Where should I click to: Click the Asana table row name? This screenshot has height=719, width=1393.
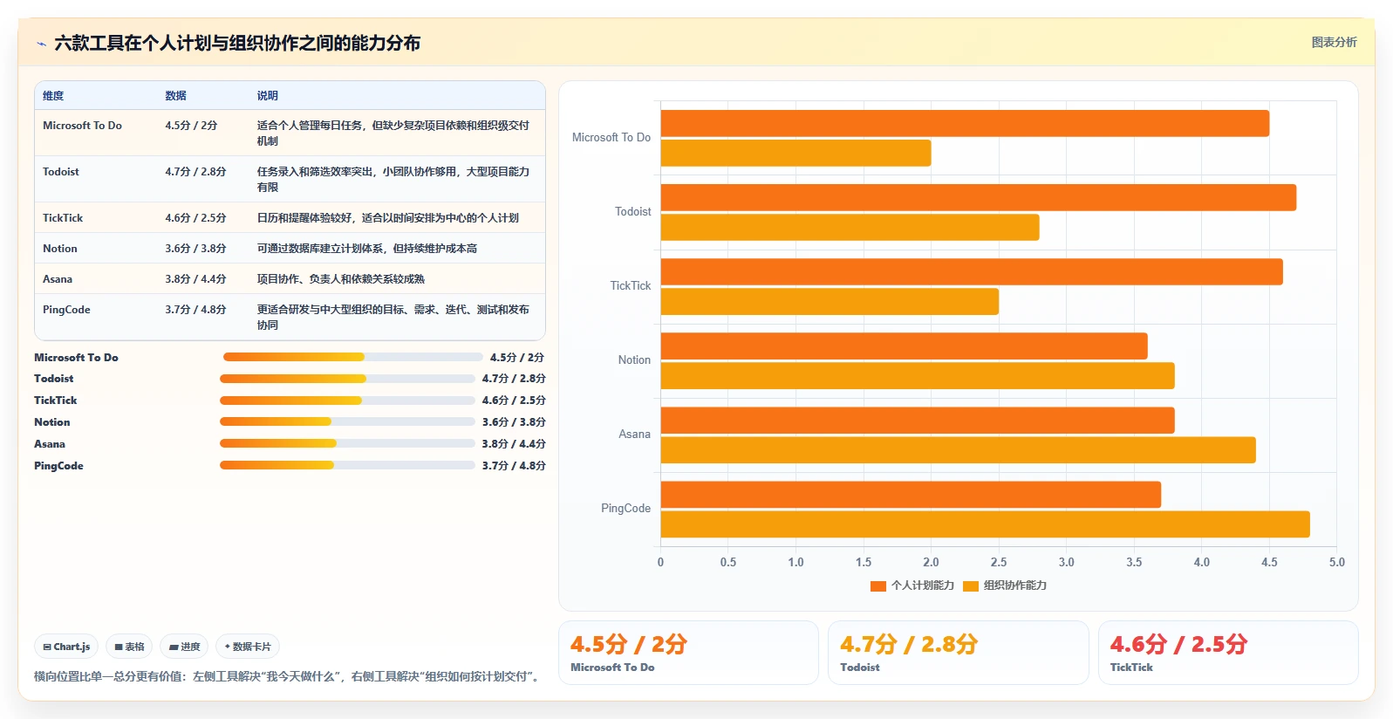58,279
